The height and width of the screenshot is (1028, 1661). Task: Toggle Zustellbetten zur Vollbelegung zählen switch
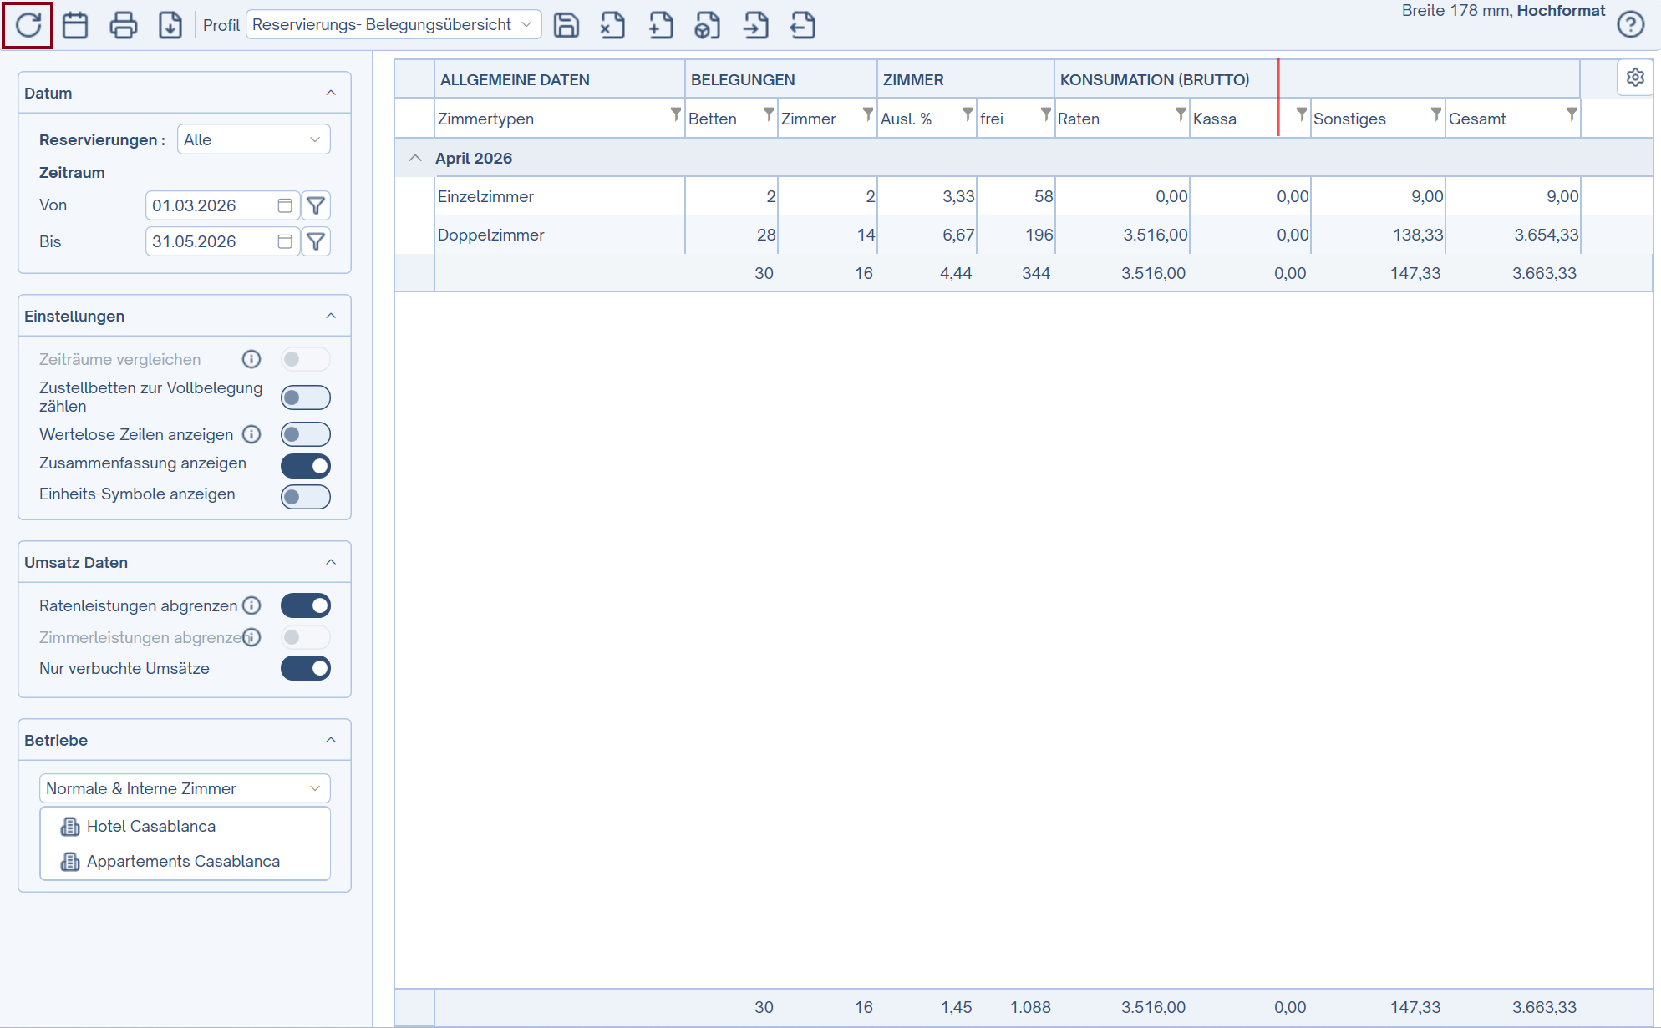pos(306,398)
